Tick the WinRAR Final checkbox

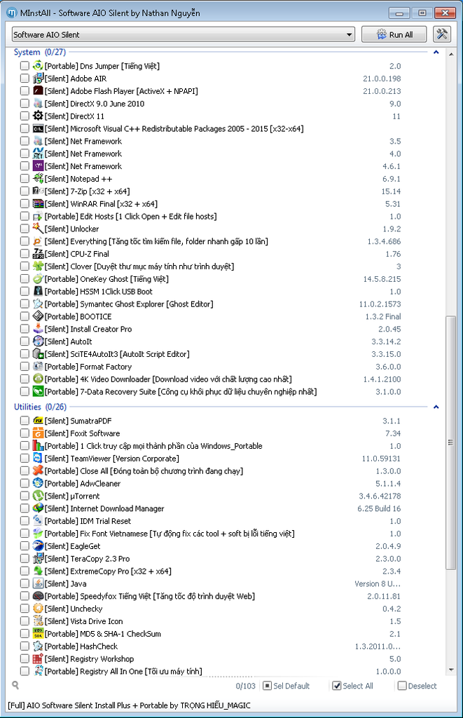tap(25, 204)
